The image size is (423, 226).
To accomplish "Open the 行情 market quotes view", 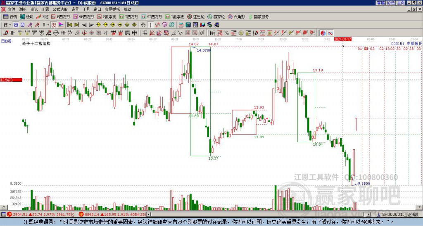I will 10,16.
